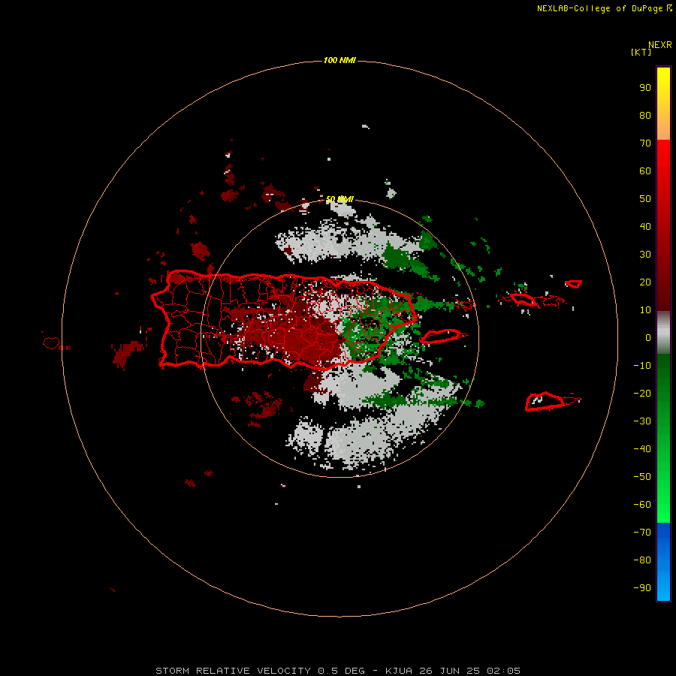
Task: Click the NEXR label above color scale
Action: pyautogui.click(x=660, y=45)
